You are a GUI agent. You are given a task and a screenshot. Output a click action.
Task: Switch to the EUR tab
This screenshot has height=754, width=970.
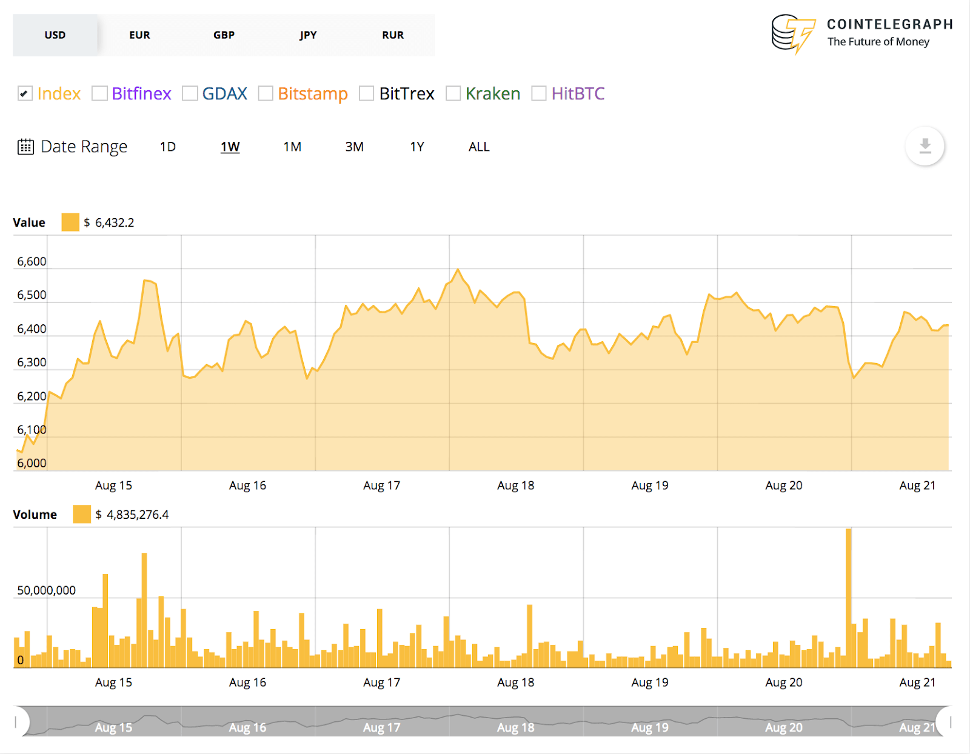pos(139,35)
